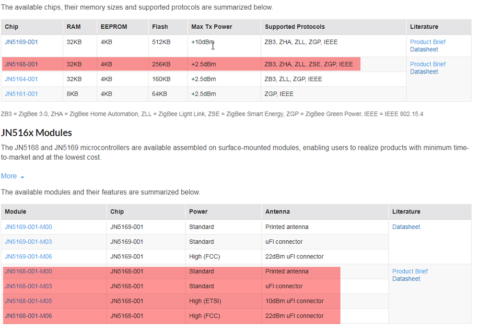The image size is (479, 331).
Task: Open Datasheet in the JN5168-001 chip row
Action: click(x=424, y=71)
